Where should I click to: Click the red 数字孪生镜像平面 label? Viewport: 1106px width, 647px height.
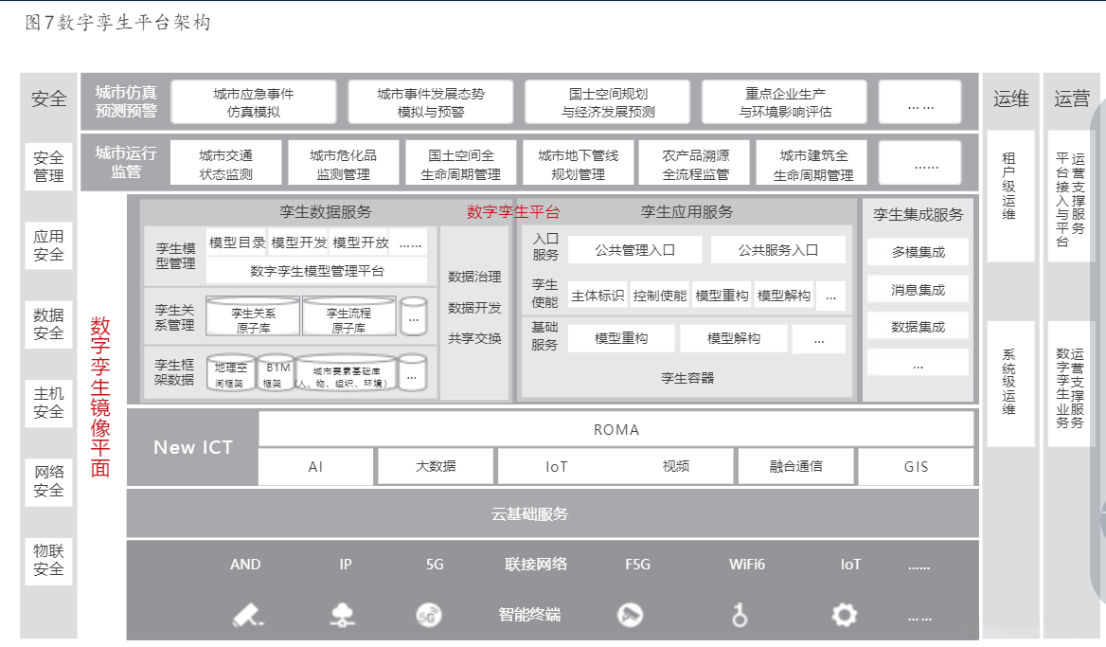100,397
